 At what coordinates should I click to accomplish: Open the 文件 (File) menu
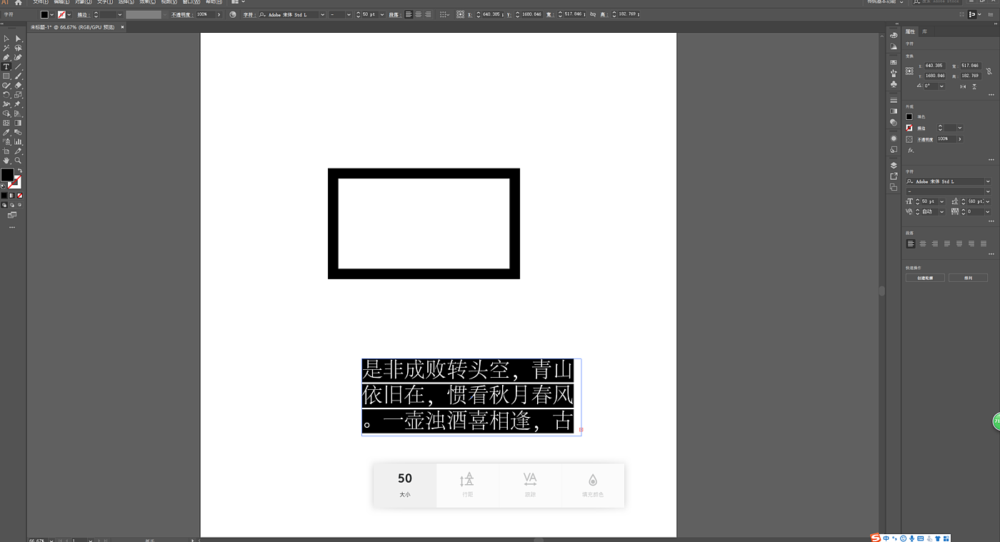coord(41,2)
